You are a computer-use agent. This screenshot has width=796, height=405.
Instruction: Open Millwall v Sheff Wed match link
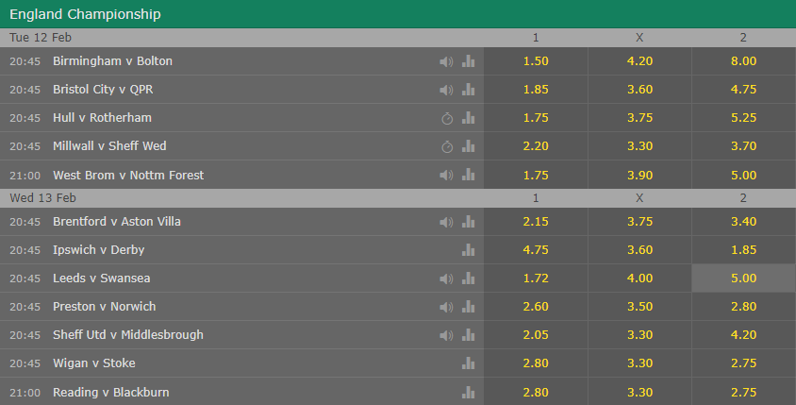click(109, 145)
